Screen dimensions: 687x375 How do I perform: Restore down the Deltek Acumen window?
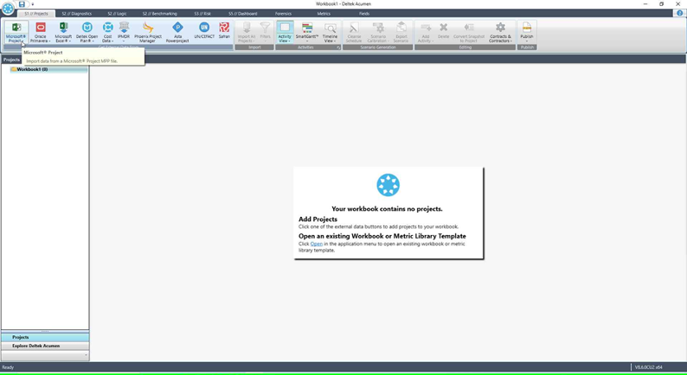point(661,4)
